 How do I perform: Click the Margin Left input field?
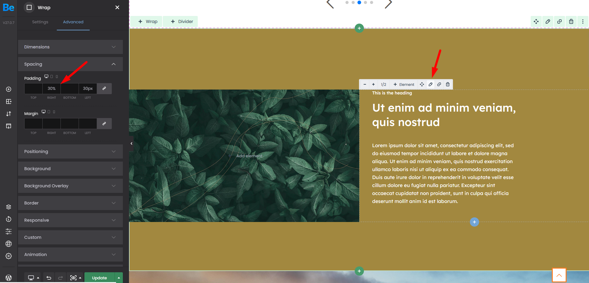pyautogui.click(x=88, y=124)
